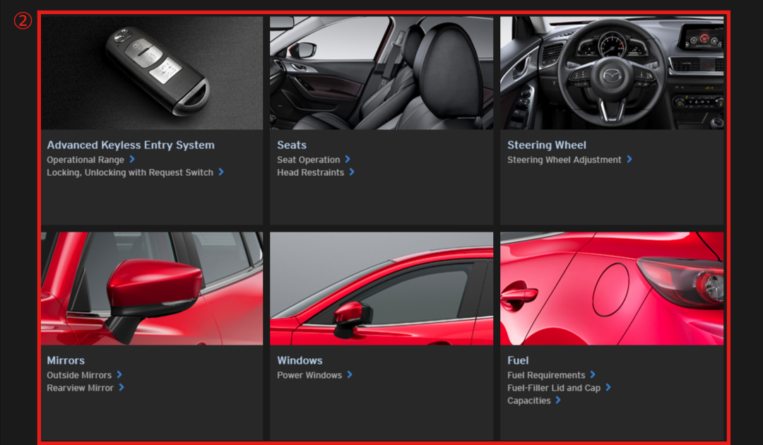This screenshot has height=445, width=763.
Task: Open the Rearview Mirror link
Action: tap(81, 388)
